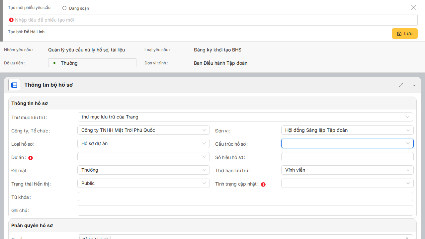Click the red alert icon in title field

pyautogui.click(x=11, y=20)
